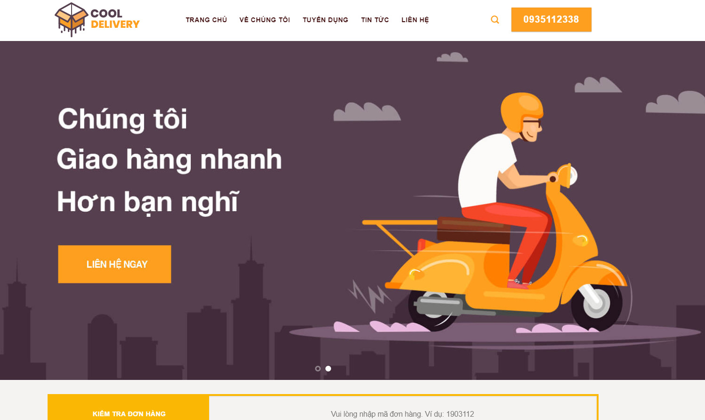Click the Cool Delivery box logo
Image resolution: width=705 pixels, height=420 pixels.
(71, 19)
